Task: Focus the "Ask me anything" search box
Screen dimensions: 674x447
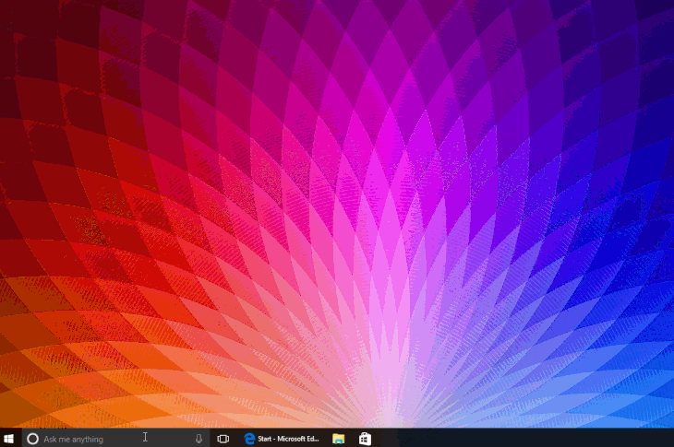Action: [x=115, y=439]
